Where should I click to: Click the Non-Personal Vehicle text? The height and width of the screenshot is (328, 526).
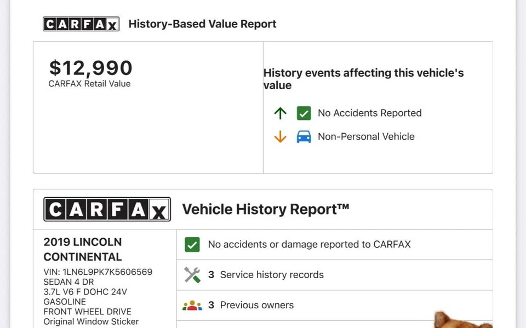pos(366,136)
